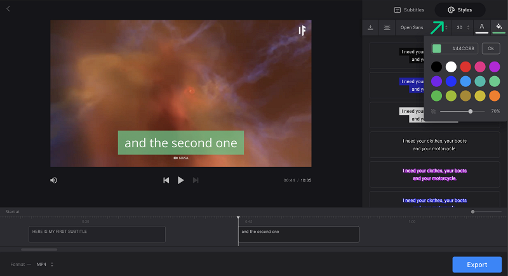Choose the blue outlined text style preset

435,199
